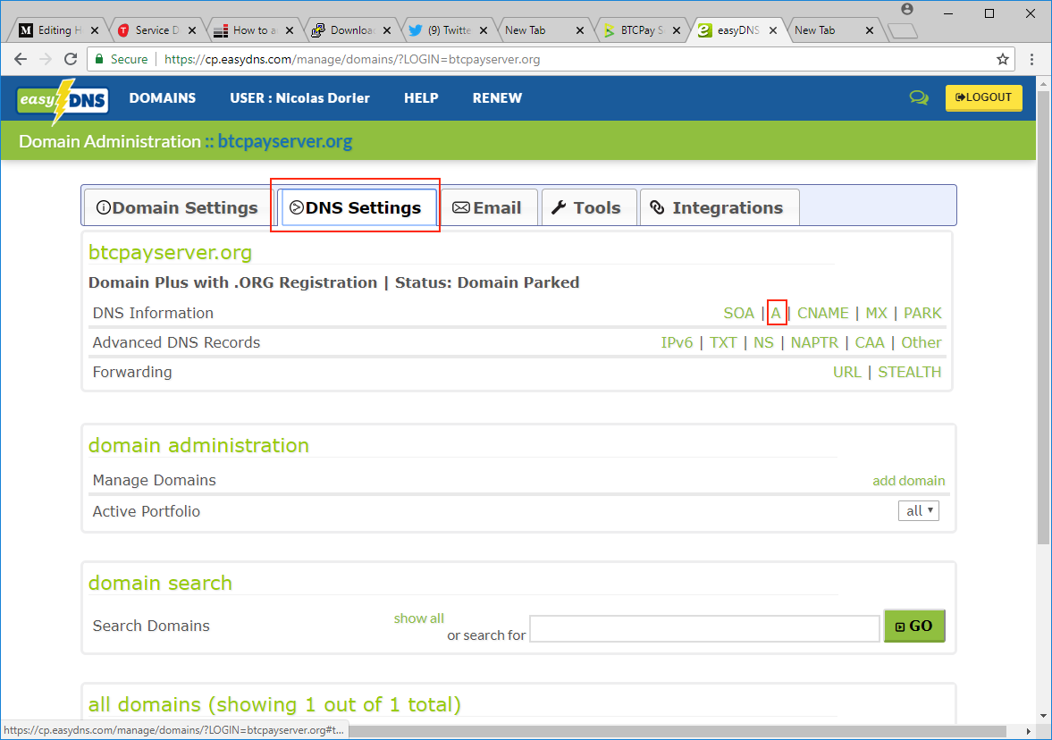Open the Active Portfolio dropdown
Image resolution: width=1052 pixels, height=740 pixels.
pyautogui.click(x=919, y=511)
